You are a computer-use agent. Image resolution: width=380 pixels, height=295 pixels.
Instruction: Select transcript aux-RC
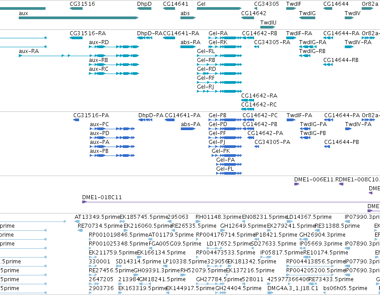pos(99,69)
